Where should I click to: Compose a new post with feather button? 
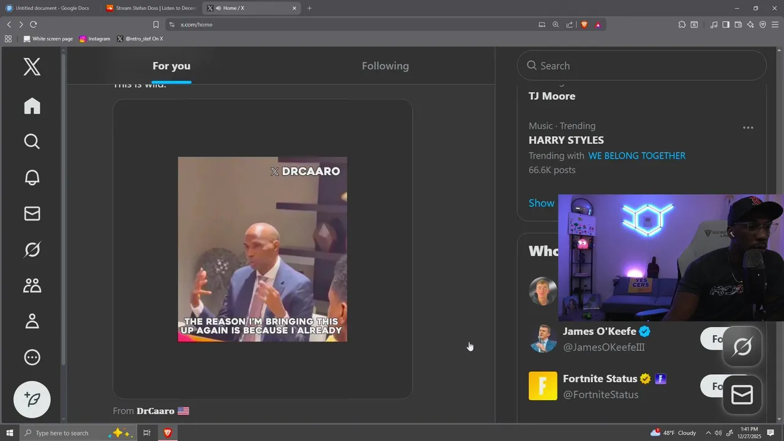[32, 399]
